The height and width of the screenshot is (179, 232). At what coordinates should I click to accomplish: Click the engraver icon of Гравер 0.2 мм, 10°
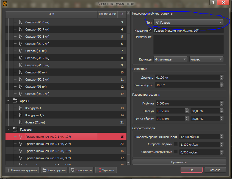[21, 151]
